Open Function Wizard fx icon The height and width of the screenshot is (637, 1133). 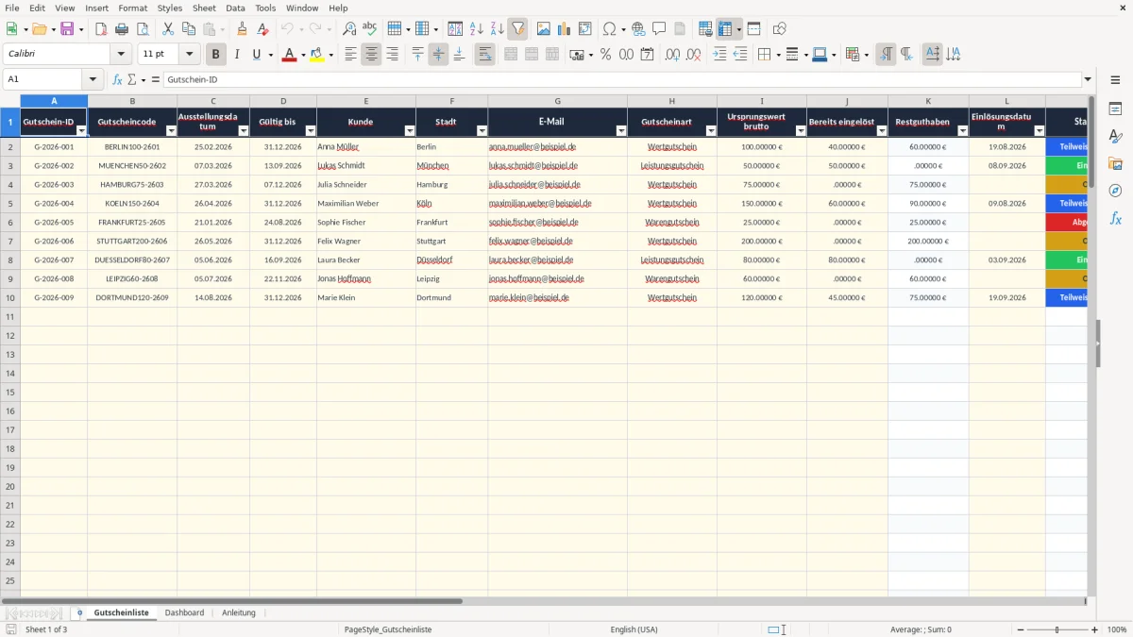117,80
